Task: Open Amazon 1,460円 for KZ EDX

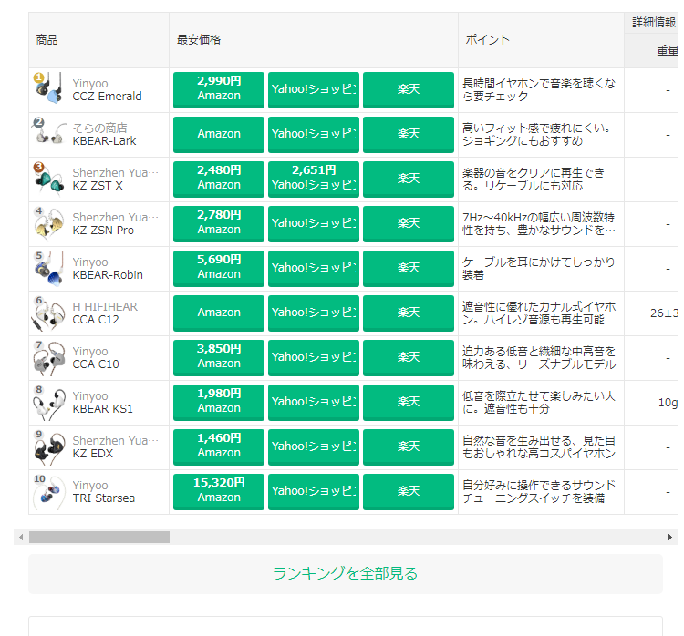Action: tap(219, 446)
